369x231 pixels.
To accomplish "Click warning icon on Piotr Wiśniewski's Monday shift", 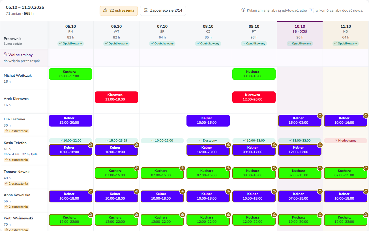I will [x=91, y=215].
